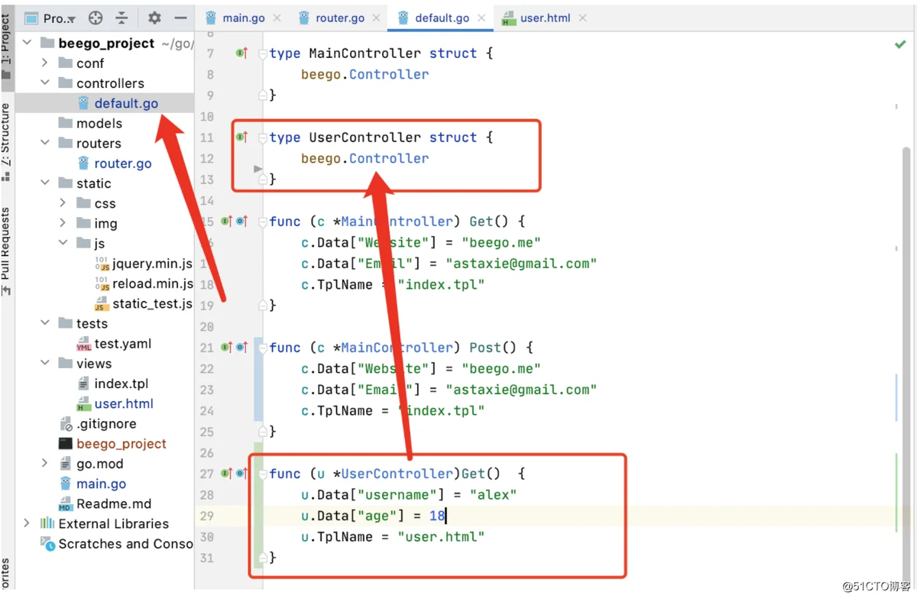
Task: Select Scratches and Consoles node
Action: pos(125,544)
